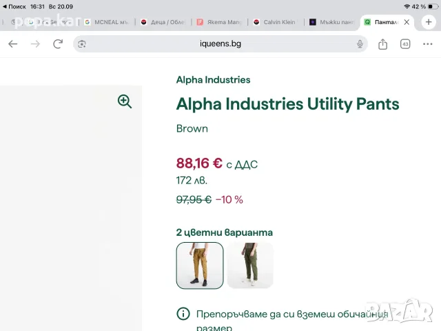Screen dimensions: 441x331
Task: Click the Alpha Industries Utility Pants title
Action: [288, 104]
